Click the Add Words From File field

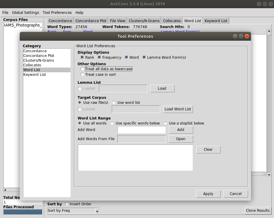[142, 139]
